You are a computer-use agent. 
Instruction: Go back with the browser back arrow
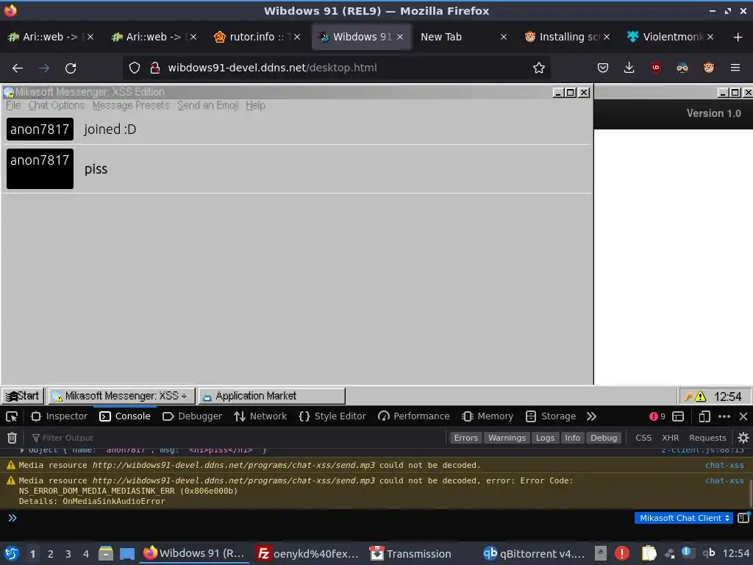18,68
